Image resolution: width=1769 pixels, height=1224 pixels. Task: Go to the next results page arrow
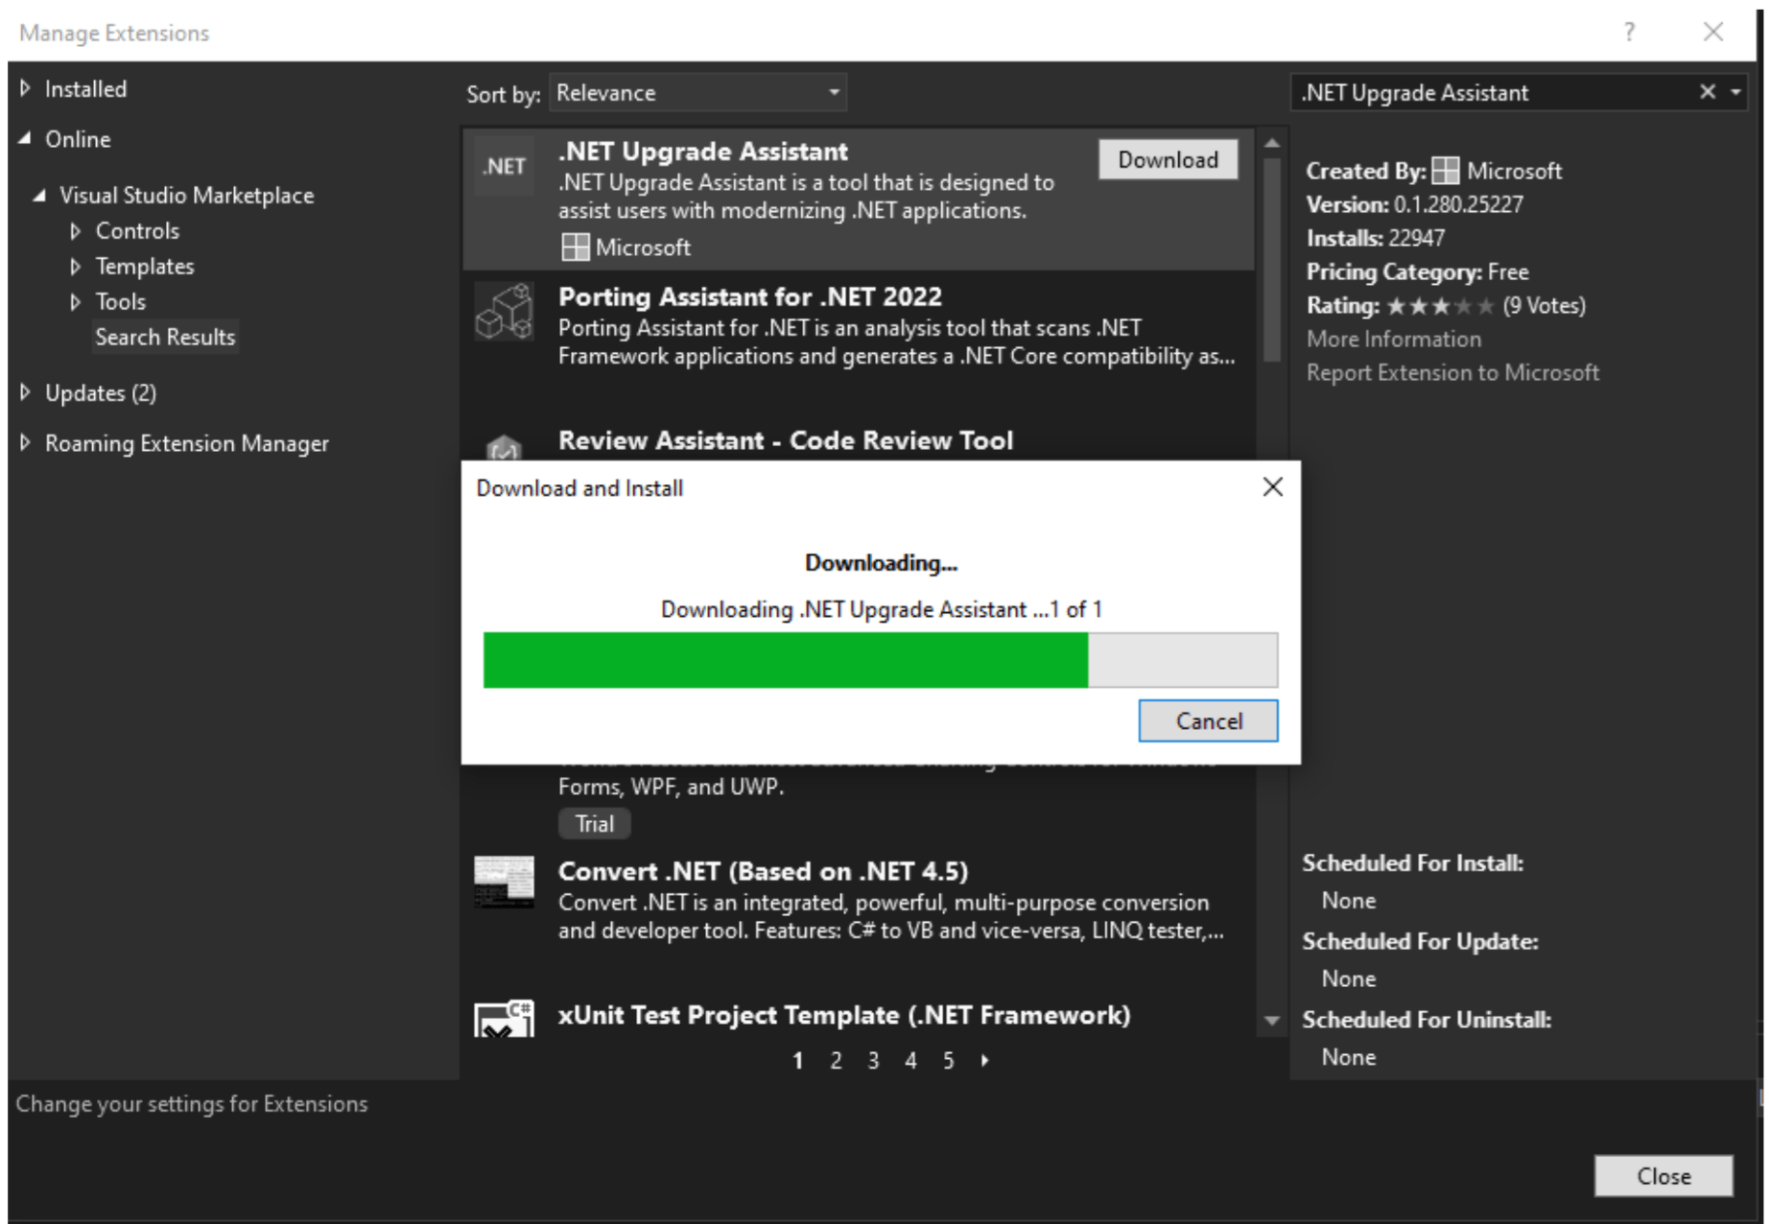tap(985, 1060)
